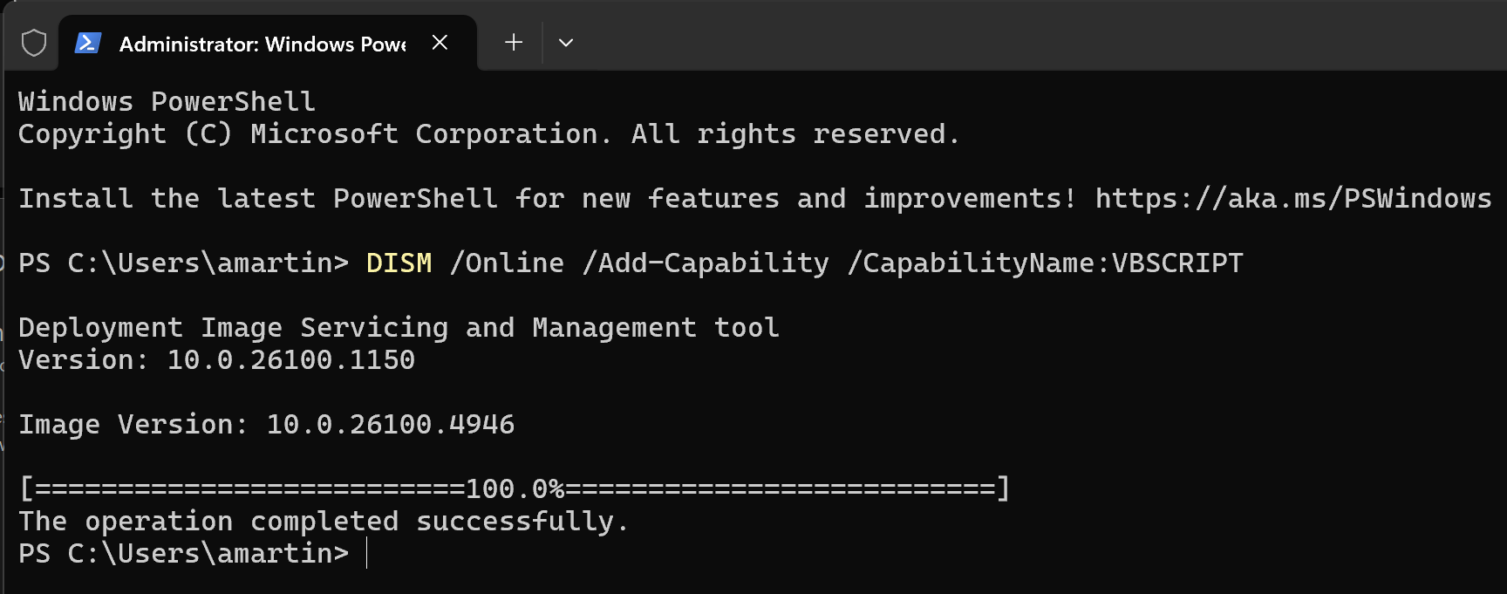
Task: Open a new terminal tab with plus
Action: coord(514,43)
